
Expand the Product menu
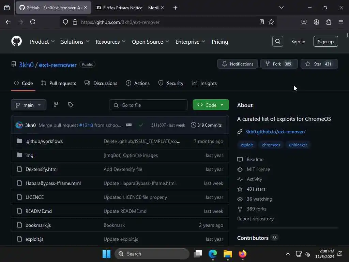coord(42,42)
